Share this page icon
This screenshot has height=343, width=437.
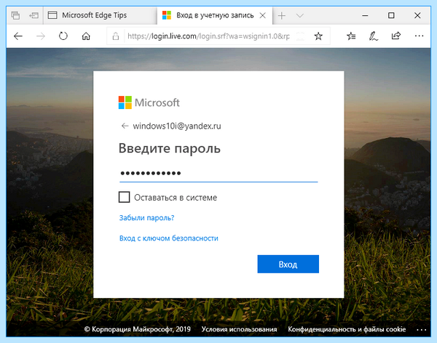pyautogui.click(x=396, y=36)
